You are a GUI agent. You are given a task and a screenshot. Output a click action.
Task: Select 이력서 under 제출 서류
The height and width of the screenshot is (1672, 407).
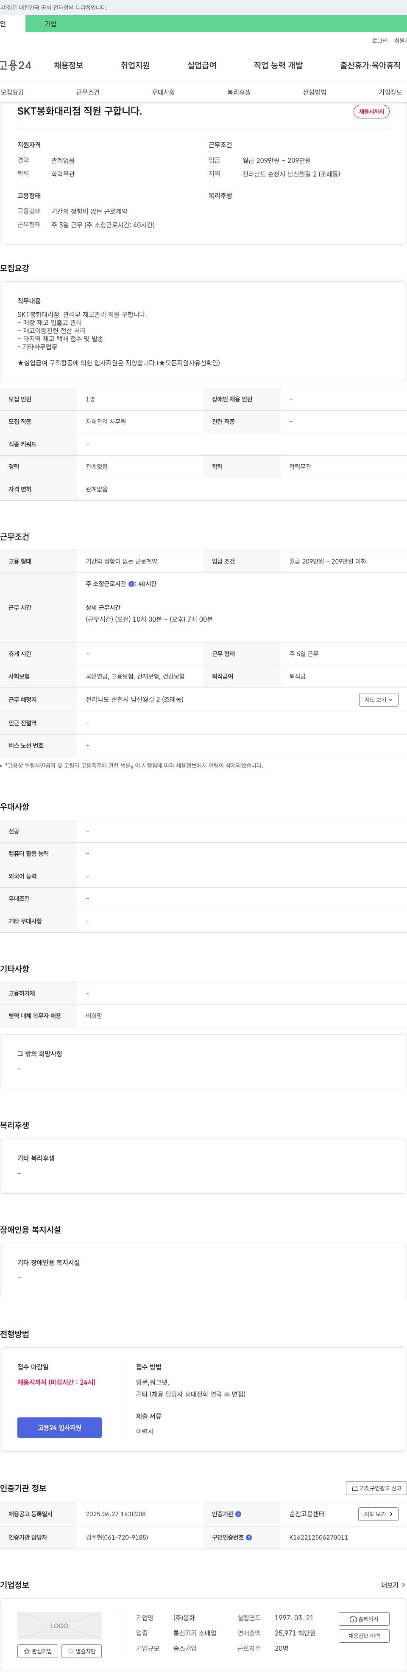coord(145,1431)
